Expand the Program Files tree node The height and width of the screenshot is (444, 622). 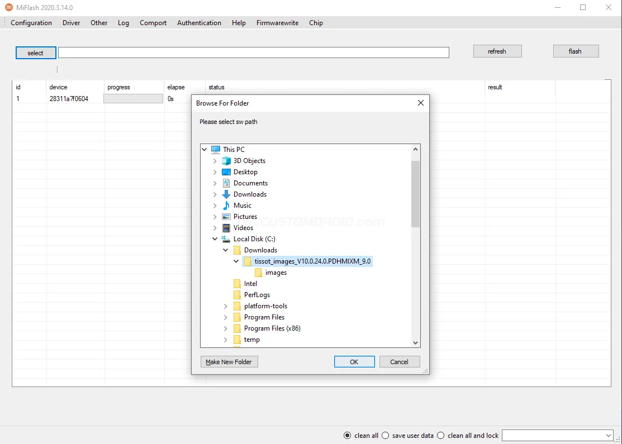click(225, 317)
